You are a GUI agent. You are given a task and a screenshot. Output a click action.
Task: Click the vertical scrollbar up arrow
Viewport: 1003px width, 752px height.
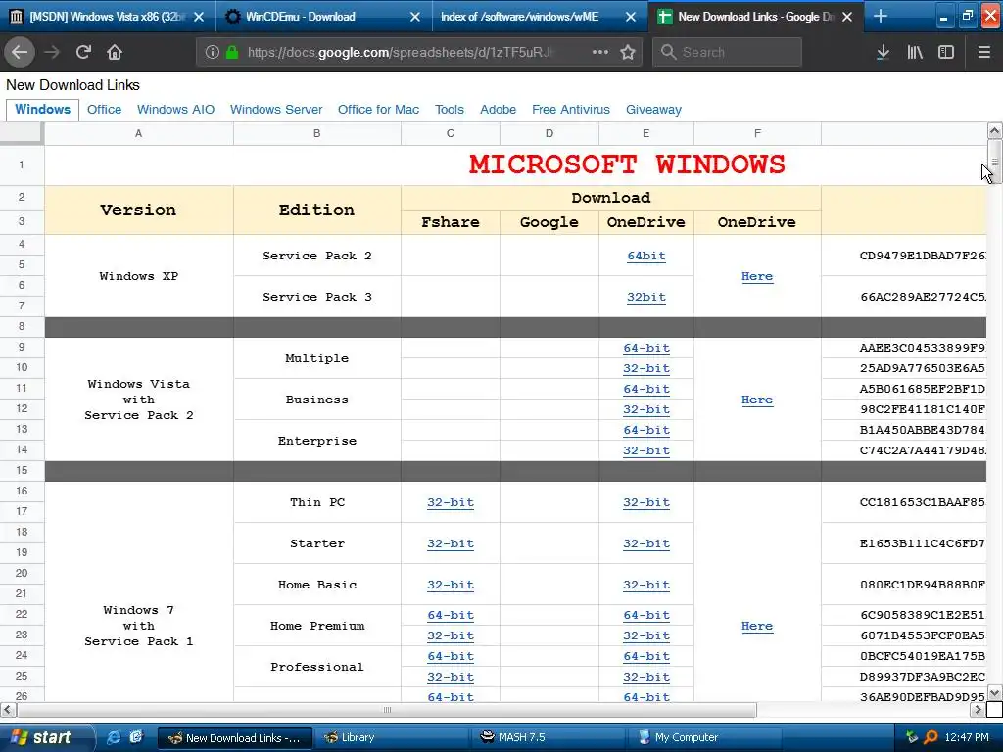[995, 131]
